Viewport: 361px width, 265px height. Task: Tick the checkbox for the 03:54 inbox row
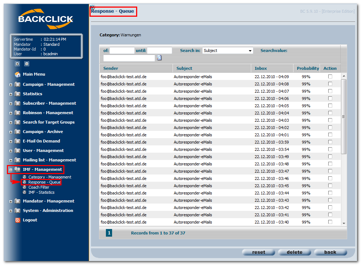pos(330,149)
